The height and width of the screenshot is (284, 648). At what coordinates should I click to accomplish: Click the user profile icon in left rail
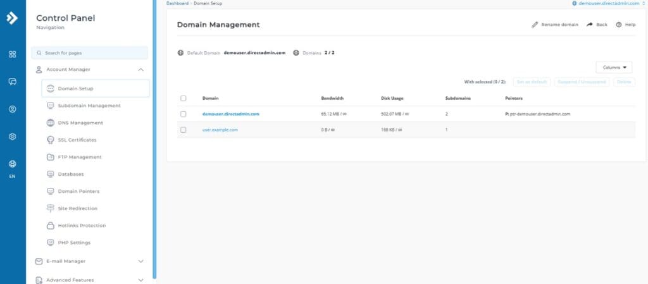[x=12, y=109]
